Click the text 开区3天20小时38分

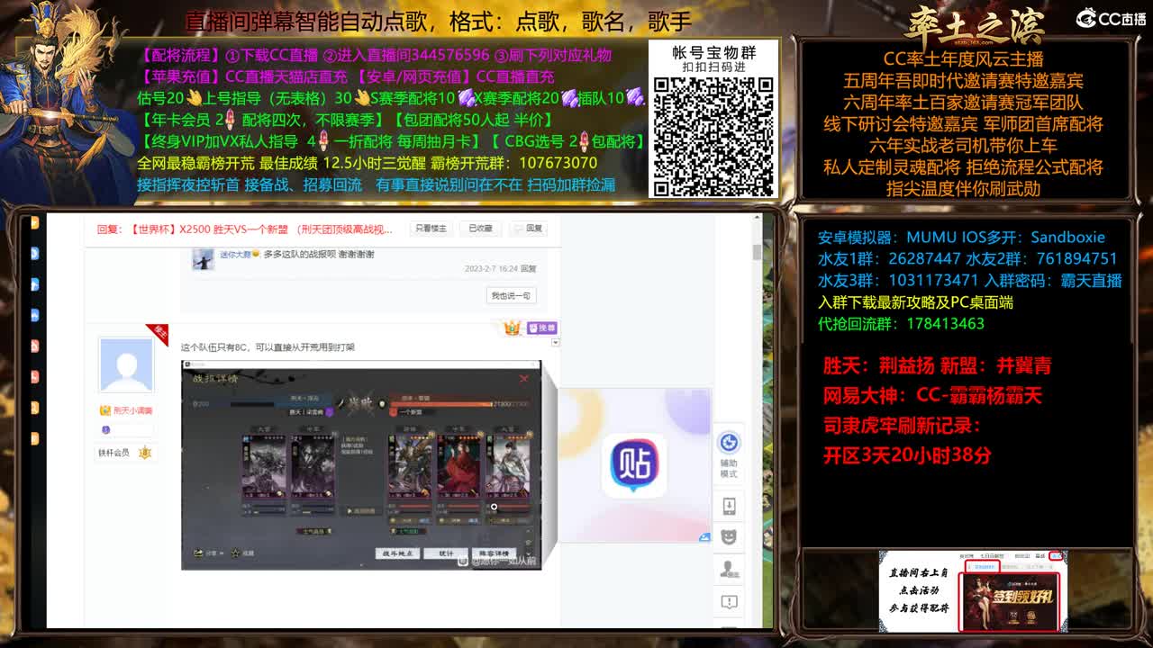906,455
